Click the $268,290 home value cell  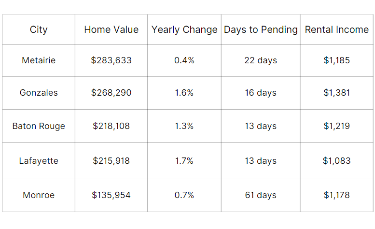point(111,93)
